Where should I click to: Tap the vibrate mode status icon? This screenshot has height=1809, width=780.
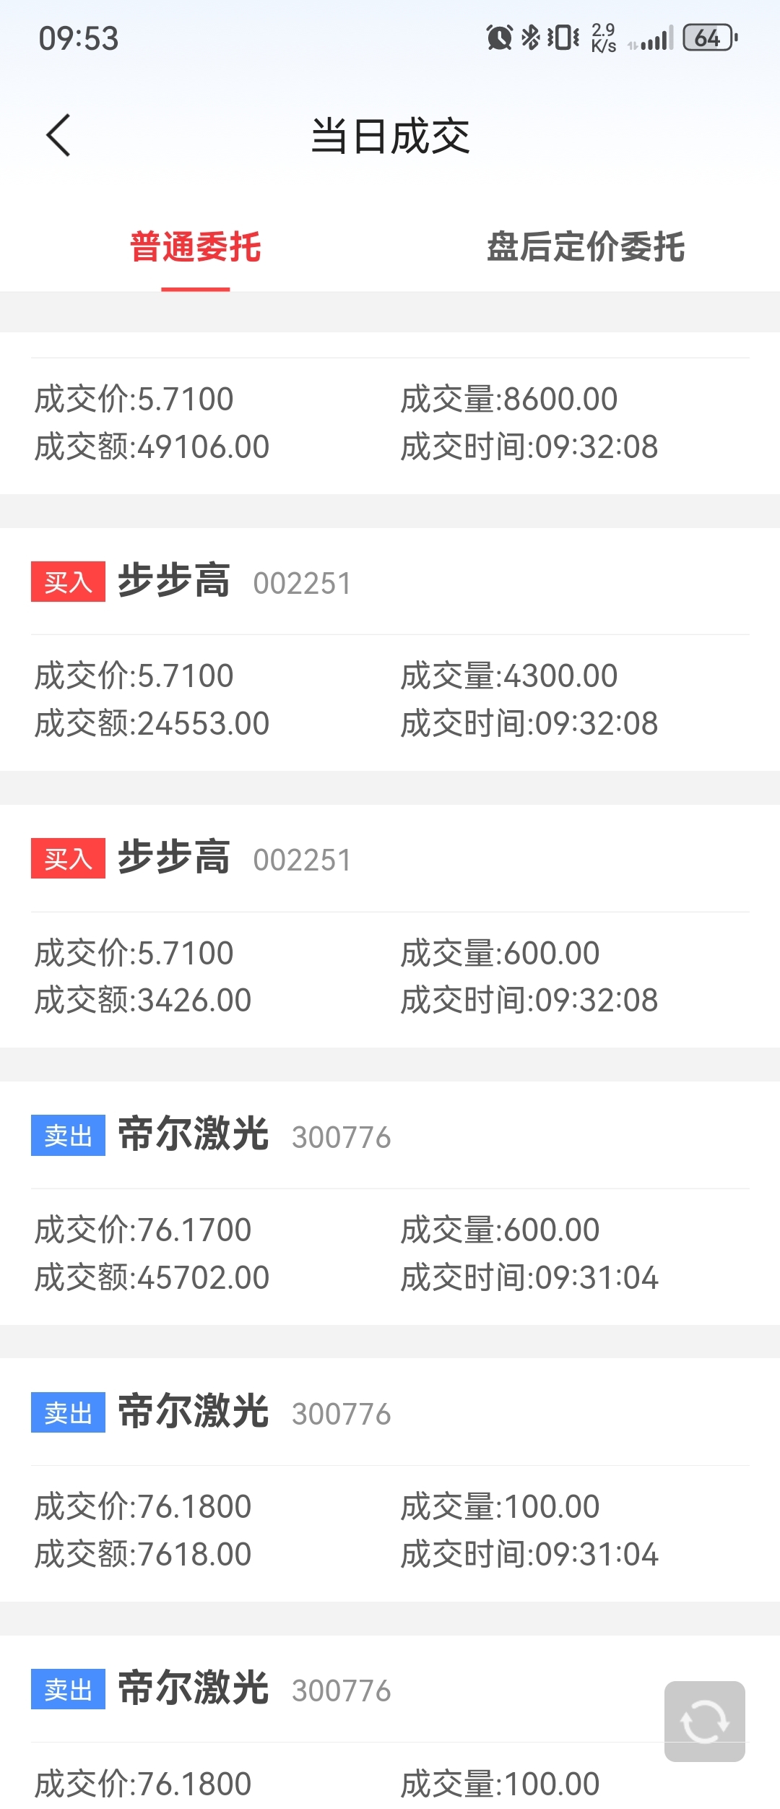pos(563,38)
